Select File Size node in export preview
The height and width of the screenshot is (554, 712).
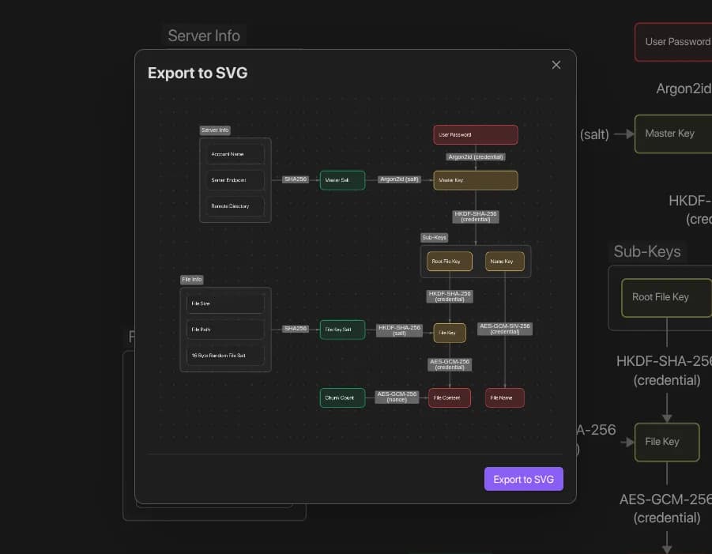click(x=225, y=303)
